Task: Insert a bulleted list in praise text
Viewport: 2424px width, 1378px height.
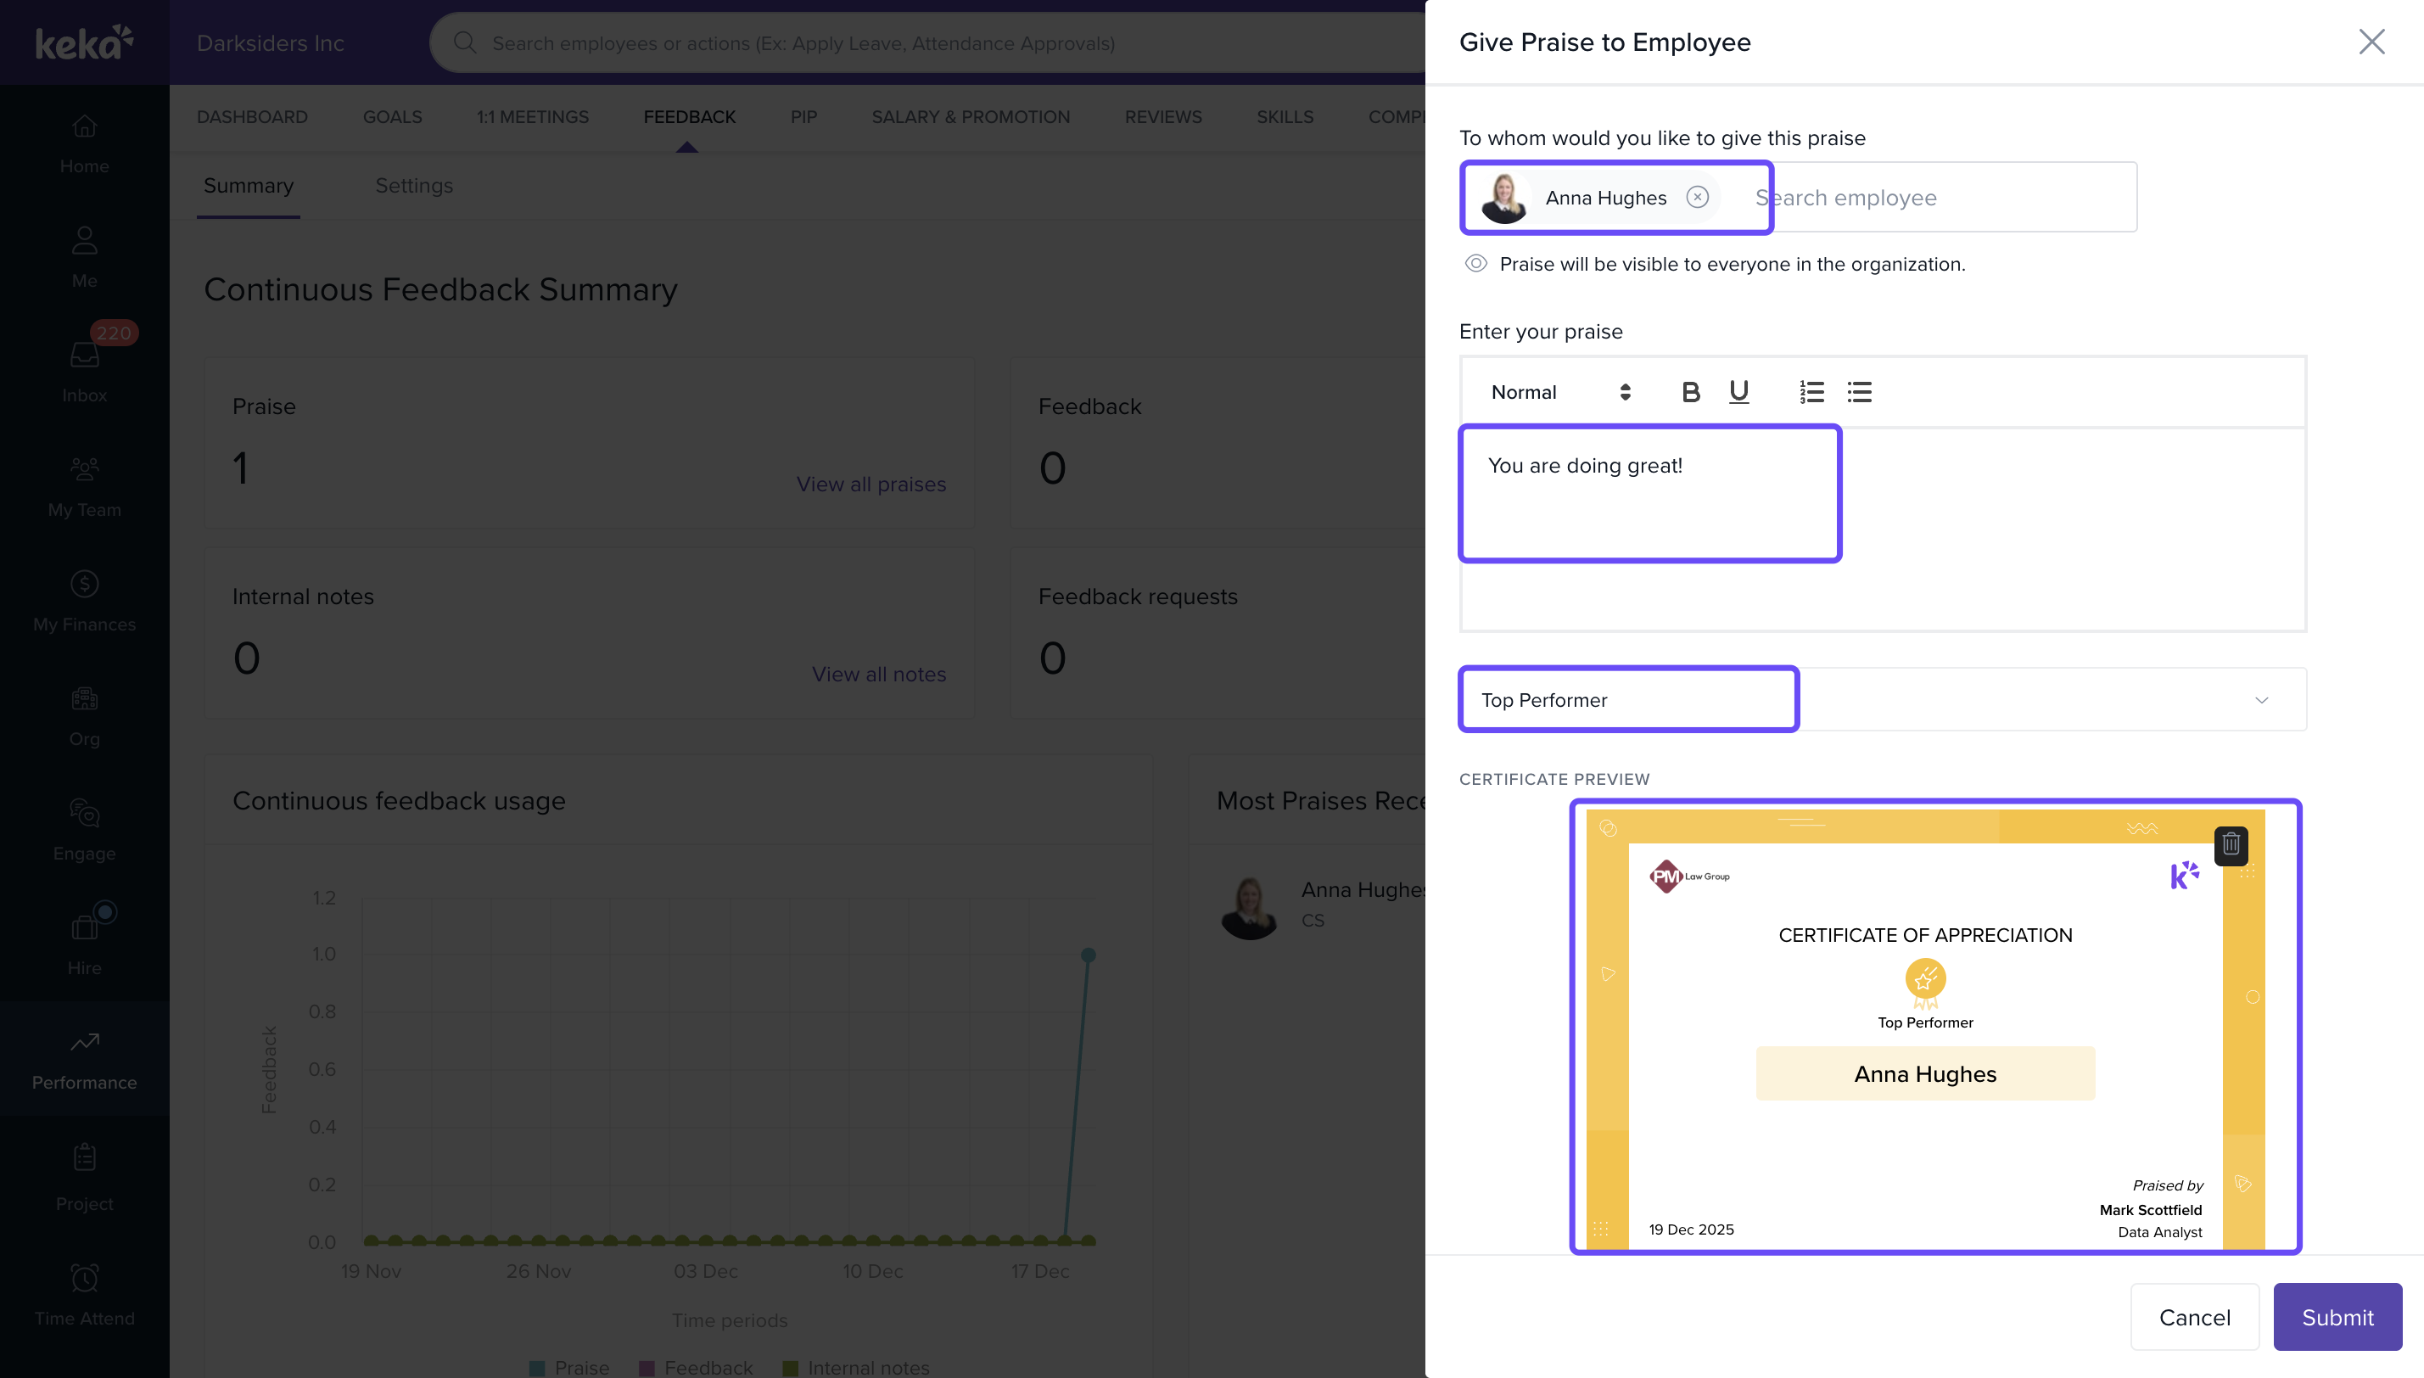Action: (1859, 392)
